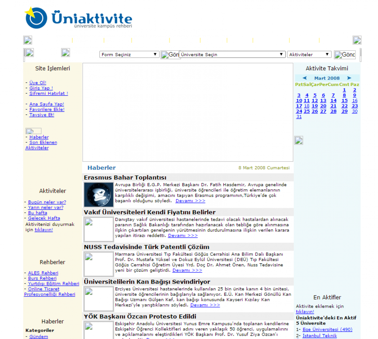Click the Gönder button beside Form Seçiniz
The image size is (378, 339).
point(170,55)
